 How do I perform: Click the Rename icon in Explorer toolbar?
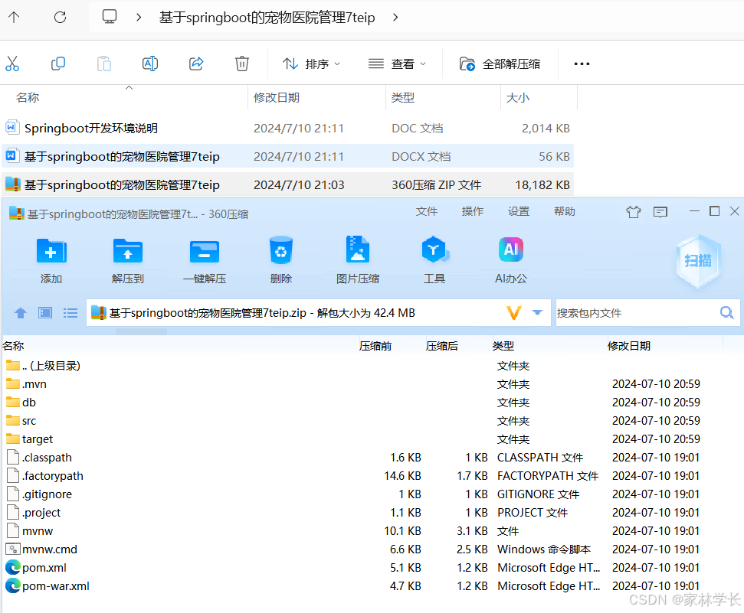pos(150,64)
